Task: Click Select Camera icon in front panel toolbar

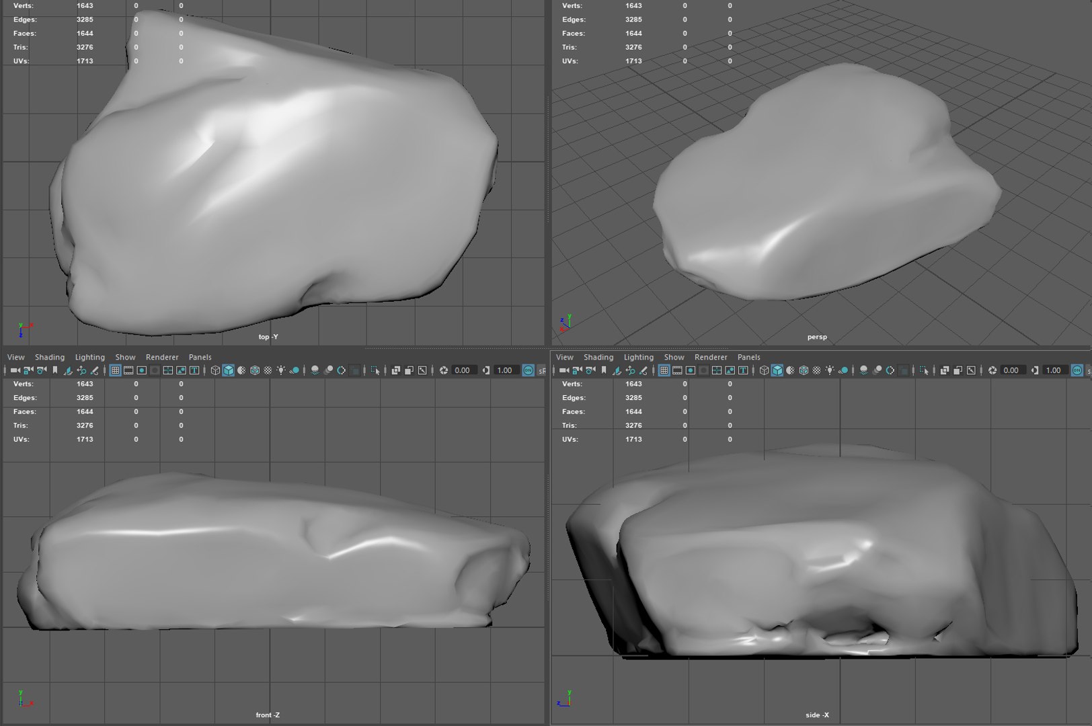Action: click(x=15, y=370)
